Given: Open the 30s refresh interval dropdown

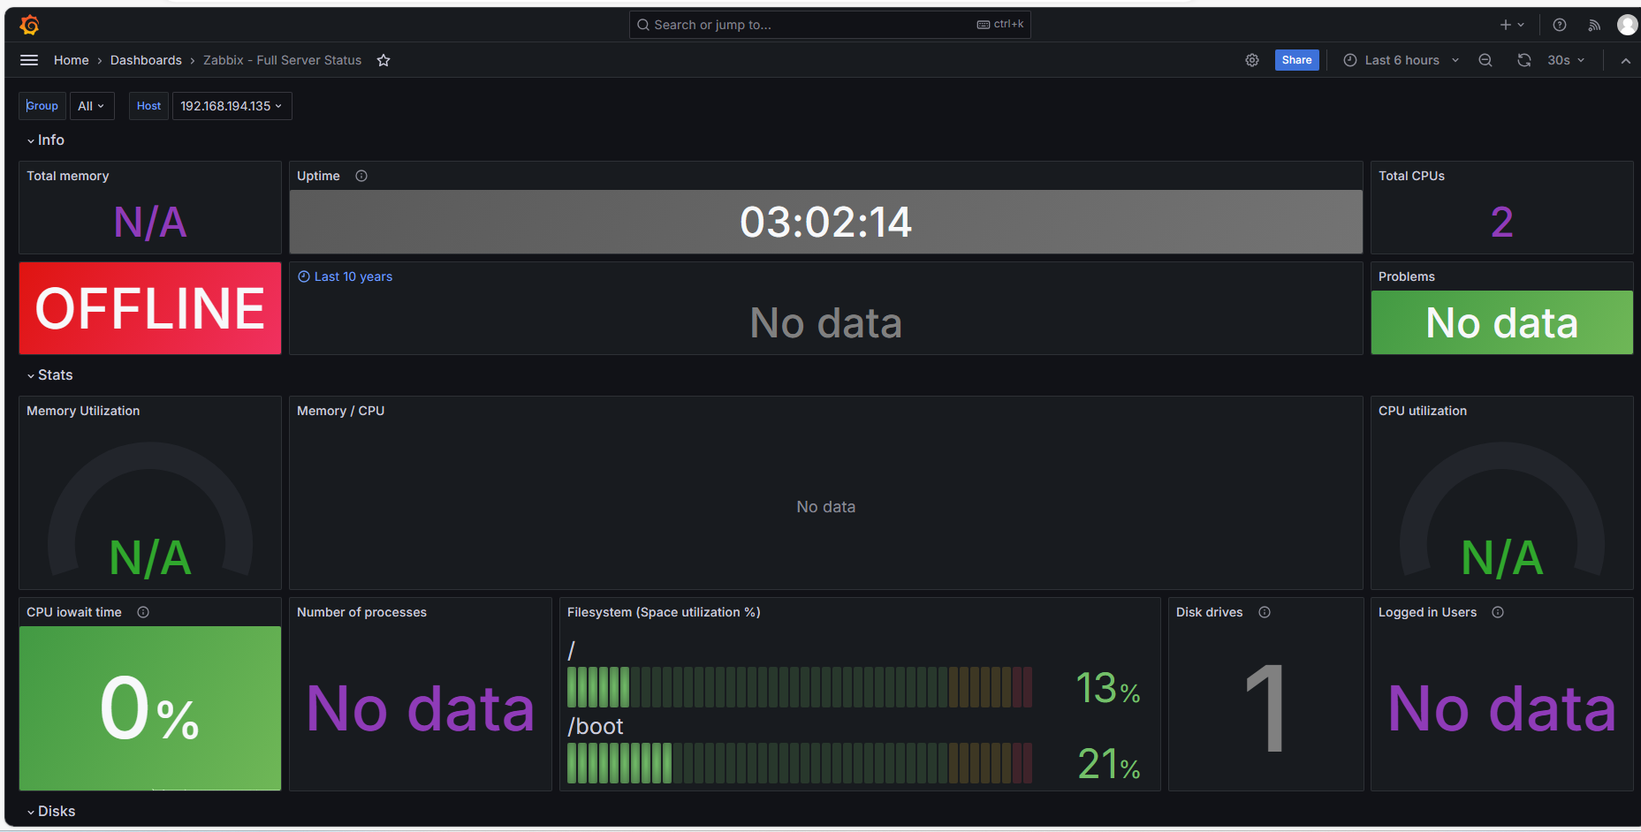Looking at the screenshot, I should click(1566, 60).
